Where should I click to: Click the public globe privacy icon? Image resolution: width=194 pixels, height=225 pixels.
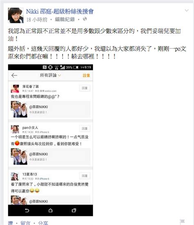pyautogui.click(x=85, y=19)
